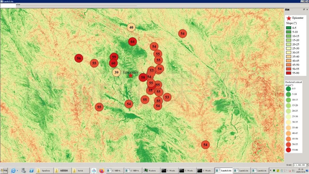This screenshot has height=174, width=309.
Task: Launch Internet Explorer from the taskbar
Action: [x=13, y=171]
